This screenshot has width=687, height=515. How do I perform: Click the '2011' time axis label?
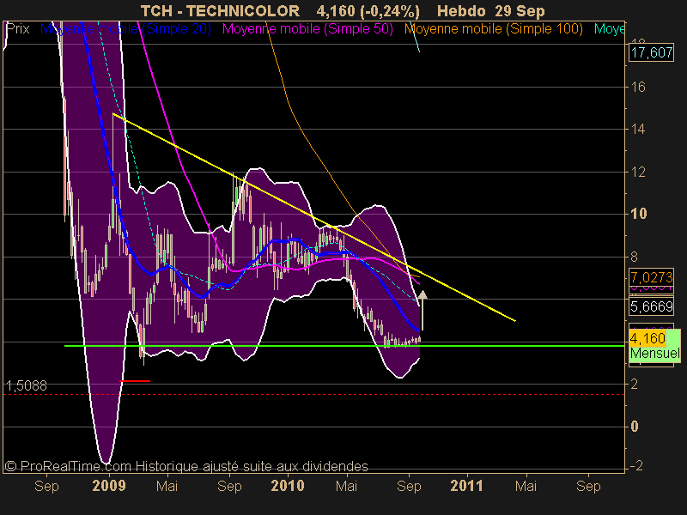coord(466,486)
